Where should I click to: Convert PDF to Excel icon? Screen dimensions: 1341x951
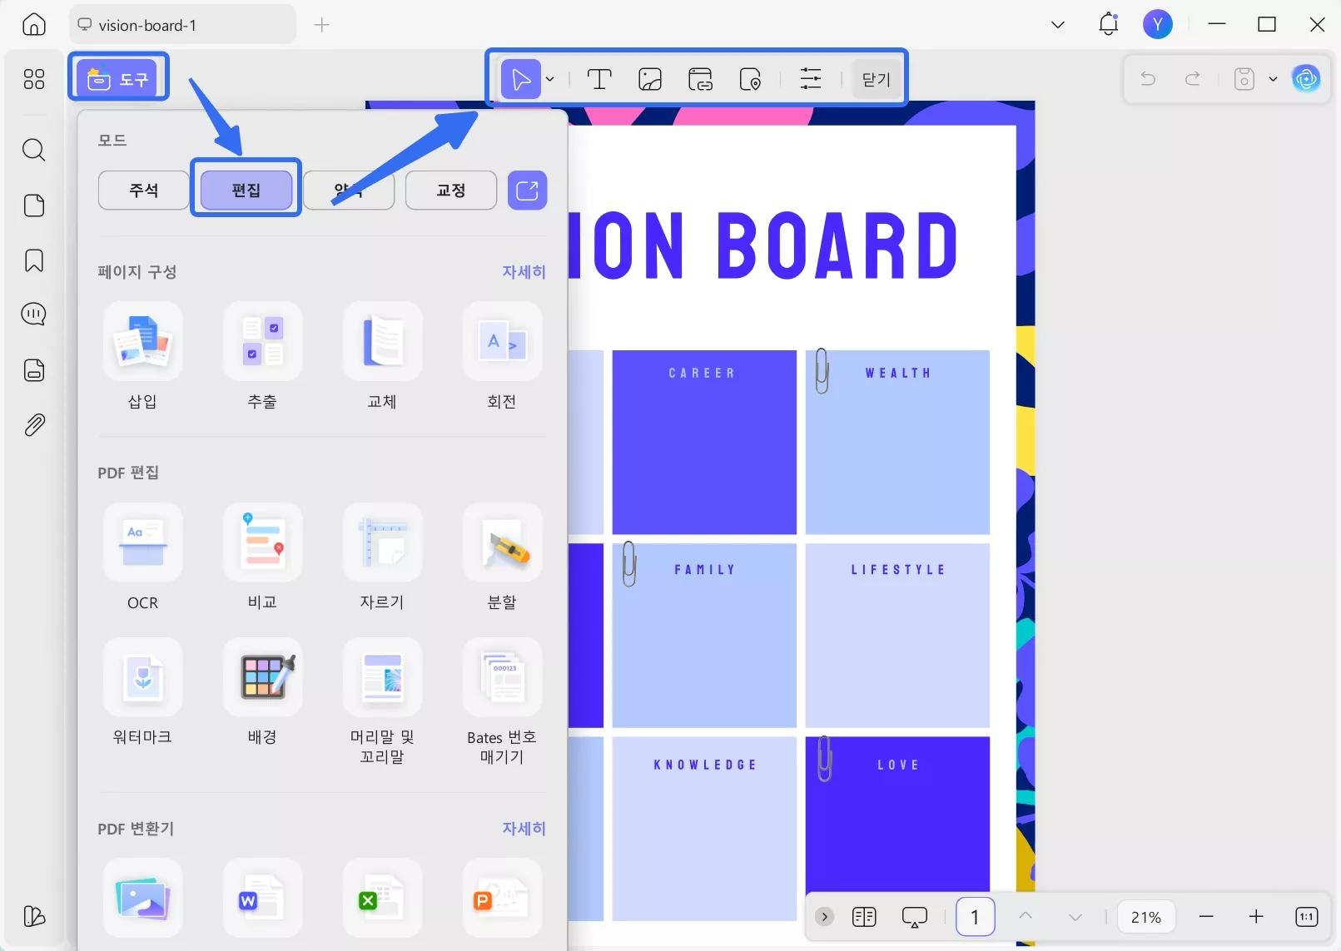tap(383, 898)
